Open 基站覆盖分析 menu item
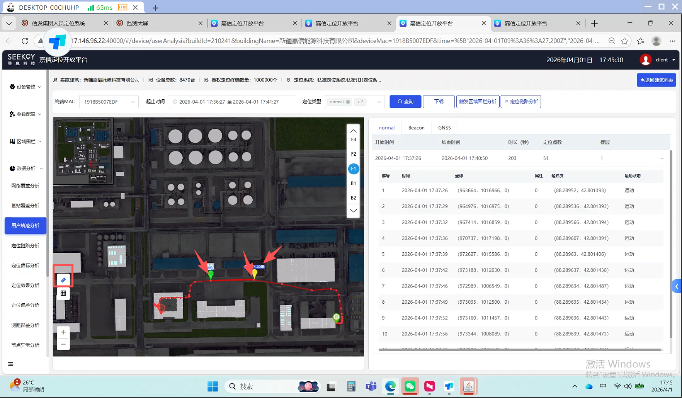This screenshot has height=398, width=682. [x=26, y=206]
